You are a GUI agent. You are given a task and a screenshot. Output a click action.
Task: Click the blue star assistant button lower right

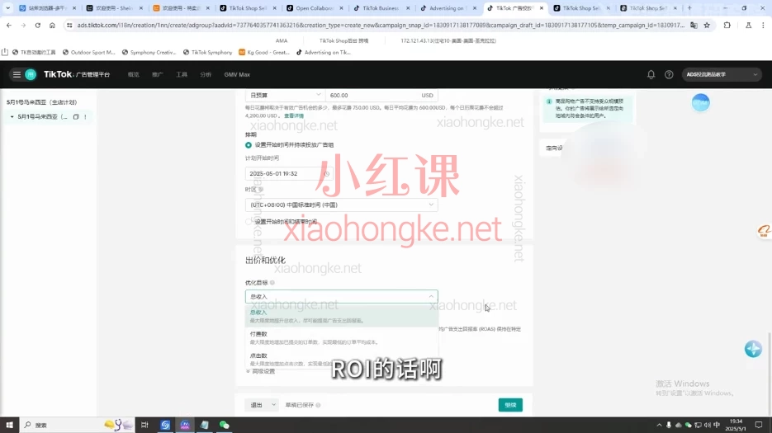(x=753, y=349)
